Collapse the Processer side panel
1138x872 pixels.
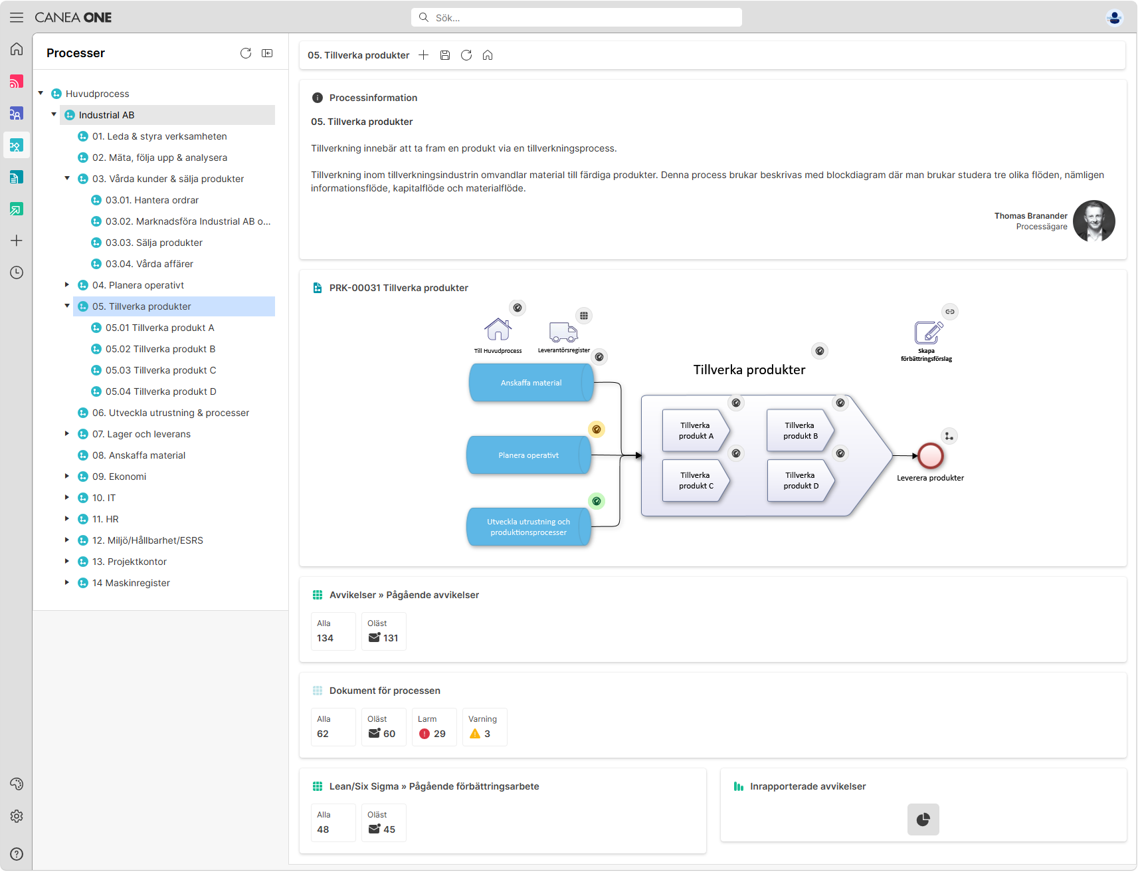(x=267, y=53)
